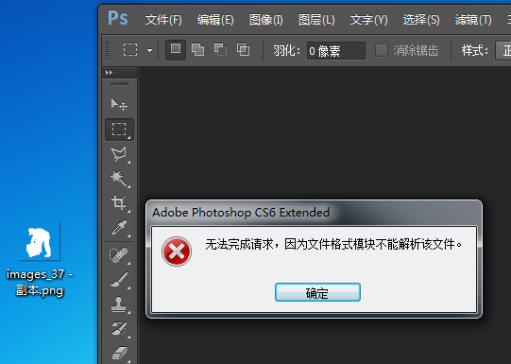Image resolution: width=511 pixels, height=364 pixels.
Task: Select the Polygonal Lasso tool
Action: click(119, 154)
